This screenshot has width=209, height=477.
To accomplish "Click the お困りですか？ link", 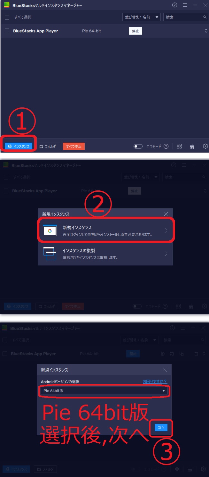I will tap(155, 381).
